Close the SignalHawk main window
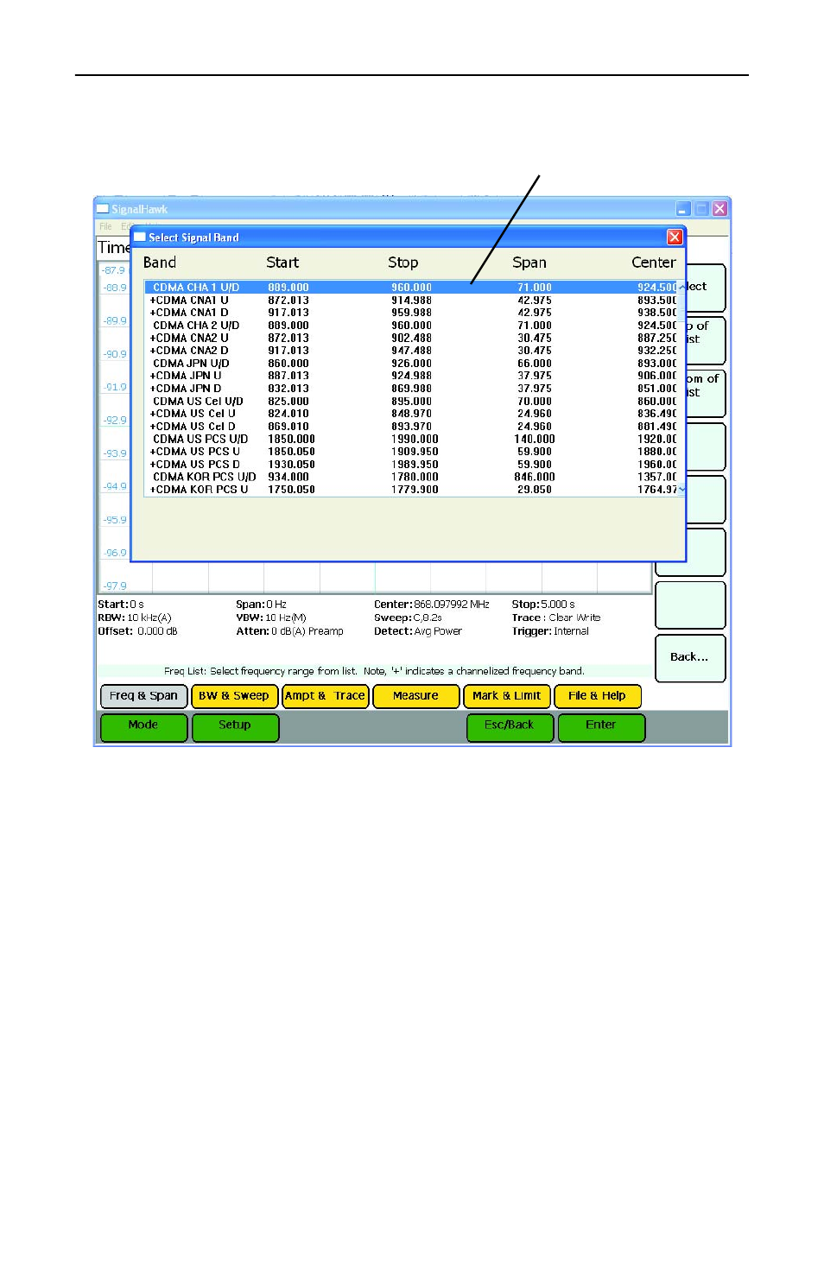The width and height of the screenshot is (824, 1273). 719,208
